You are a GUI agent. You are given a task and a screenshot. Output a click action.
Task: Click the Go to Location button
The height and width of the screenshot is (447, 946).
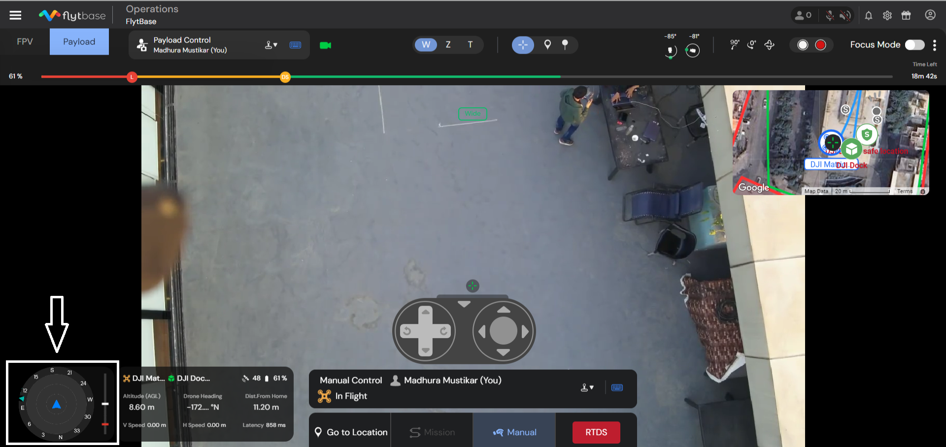click(x=351, y=432)
